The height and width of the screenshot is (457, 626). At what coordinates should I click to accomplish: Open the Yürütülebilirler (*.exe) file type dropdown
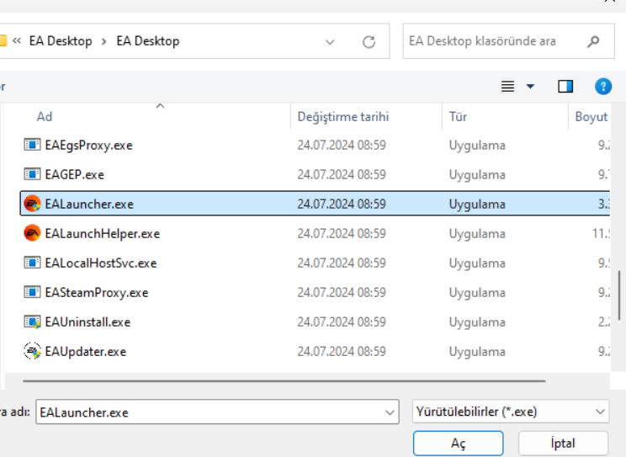(511, 412)
